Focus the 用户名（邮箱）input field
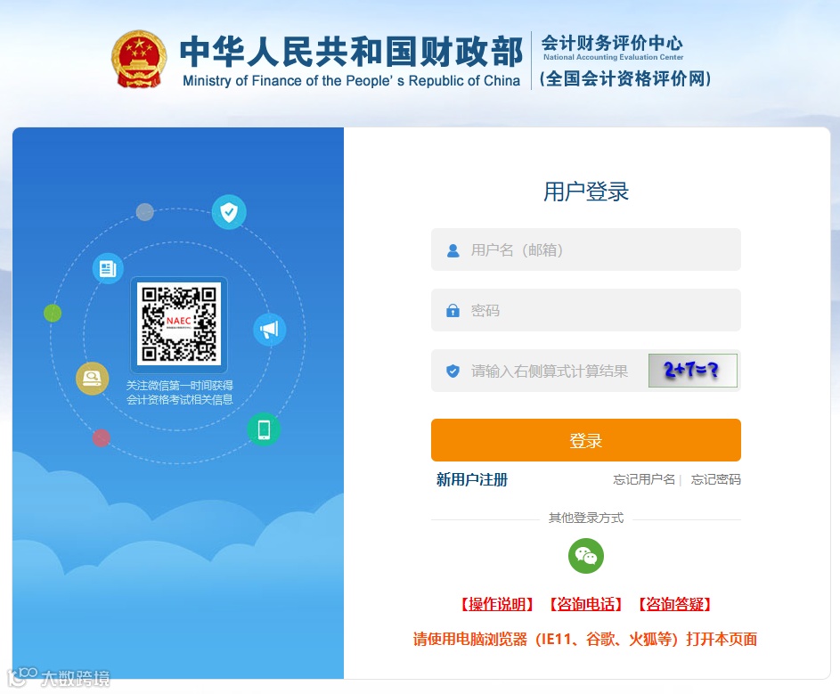The image size is (840, 694). (x=585, y=249)
